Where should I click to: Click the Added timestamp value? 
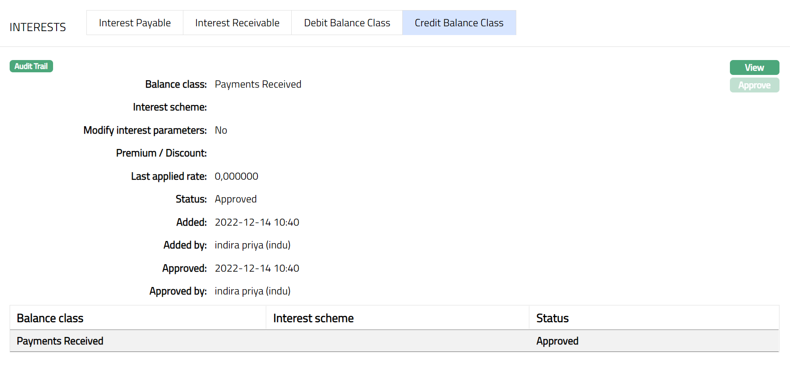pos(257,222)
